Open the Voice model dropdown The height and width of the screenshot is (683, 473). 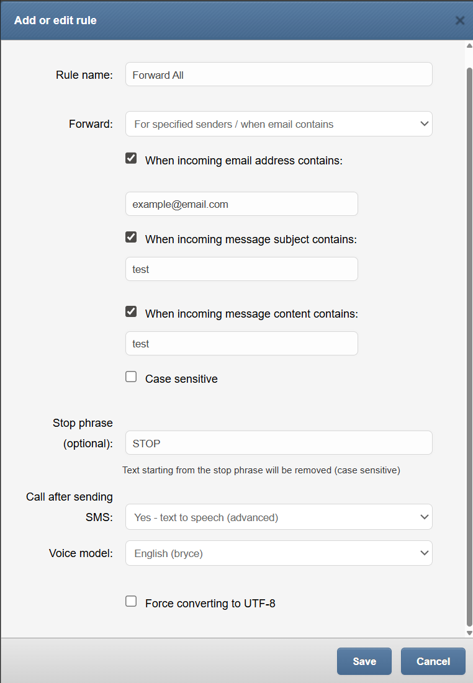tap(279, 553)
